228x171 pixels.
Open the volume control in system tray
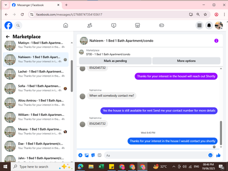184,166
